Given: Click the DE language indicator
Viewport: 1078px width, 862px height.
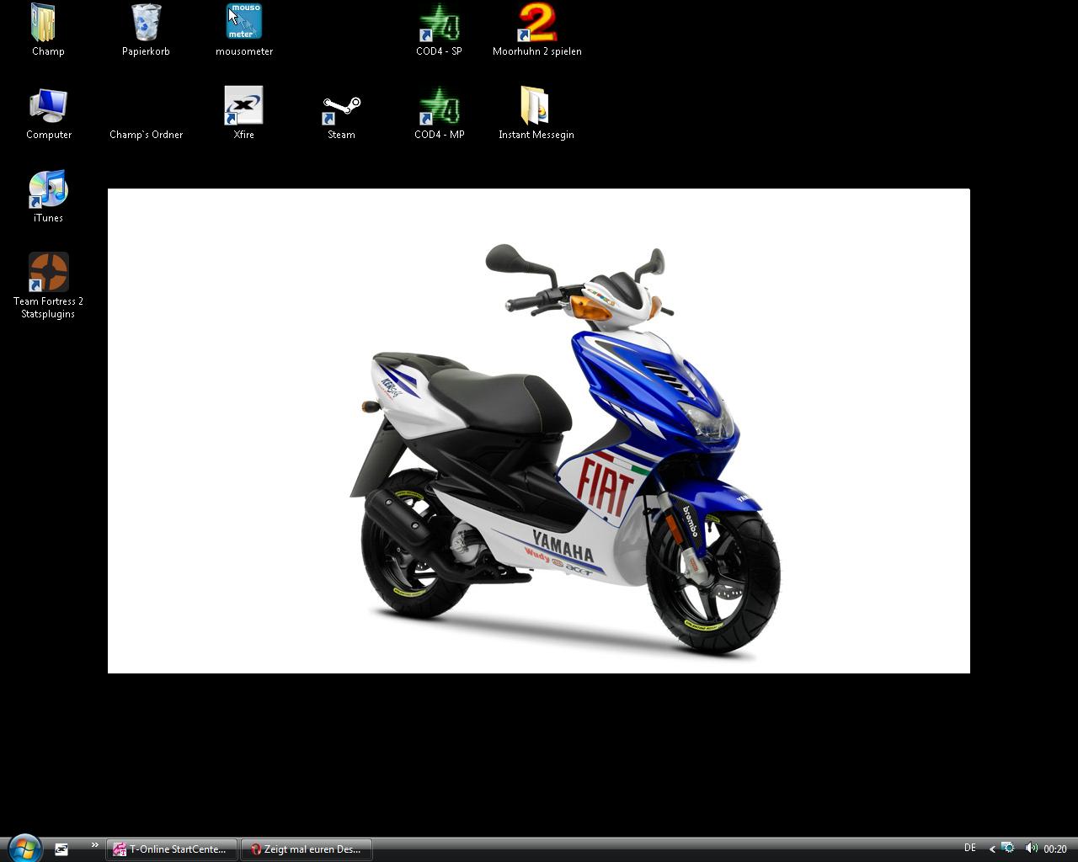Looking at the screenshot, I should coord(970,849).
